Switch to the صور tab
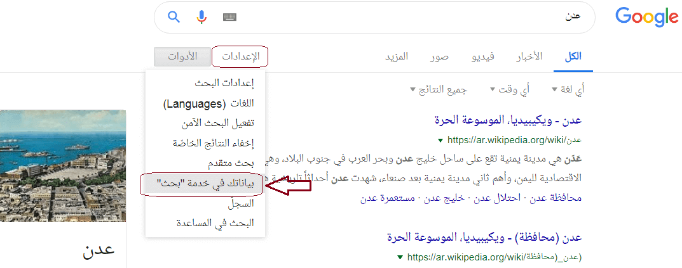The height and width of the screenshot is (268, 682). (440, 57)
